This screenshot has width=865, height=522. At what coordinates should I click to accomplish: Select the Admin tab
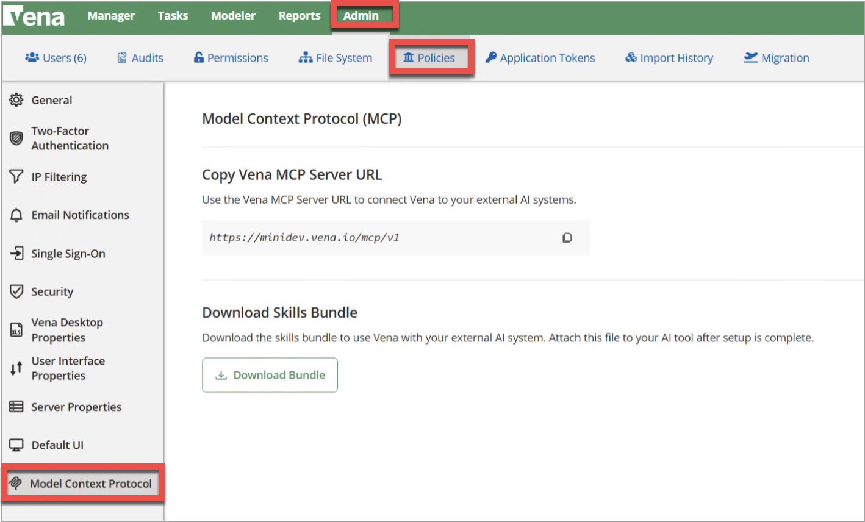(361, 16)
